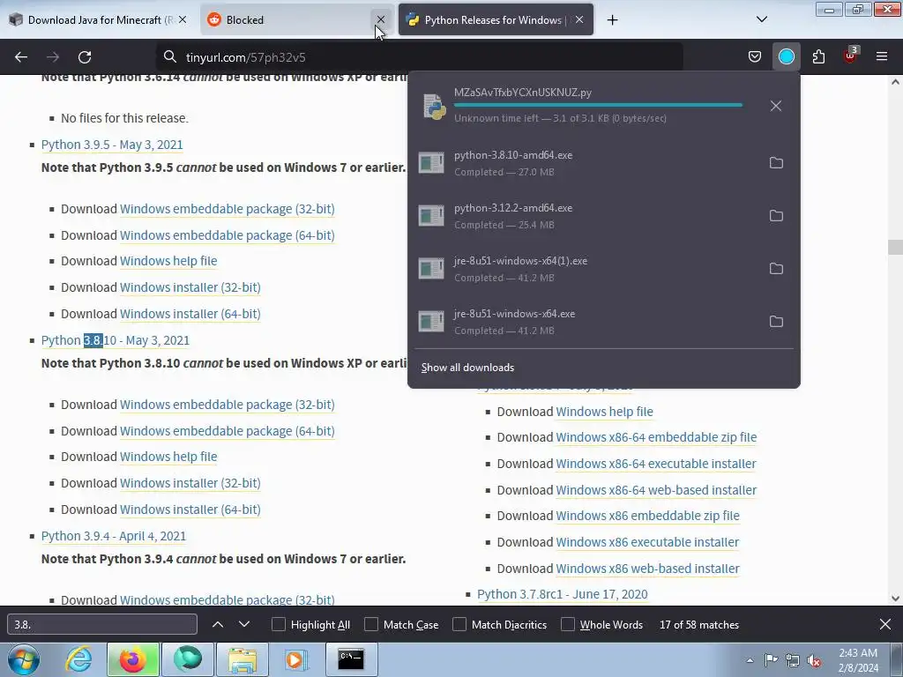
Task: Close the Download Java for Minecraft tab
Action: [x=183, y=19]
